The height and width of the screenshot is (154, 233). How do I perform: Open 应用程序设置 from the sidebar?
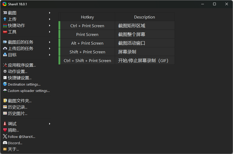[x=21, y=65]
